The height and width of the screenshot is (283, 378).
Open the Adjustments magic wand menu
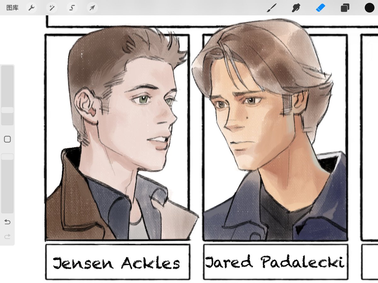coord(52,8)
